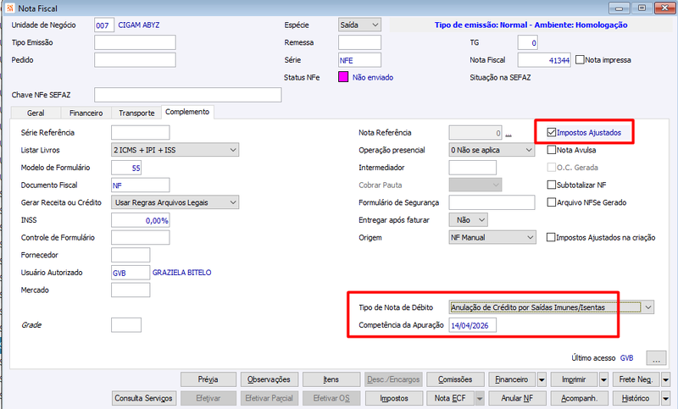Click the Formulário de Segurança field
This screenshot has height=409, width=678.
coord(492,202)
